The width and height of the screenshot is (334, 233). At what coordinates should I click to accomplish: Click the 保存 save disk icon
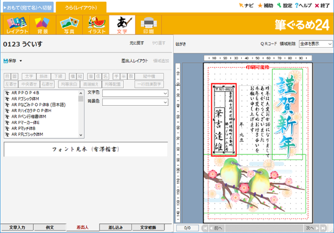5,61
